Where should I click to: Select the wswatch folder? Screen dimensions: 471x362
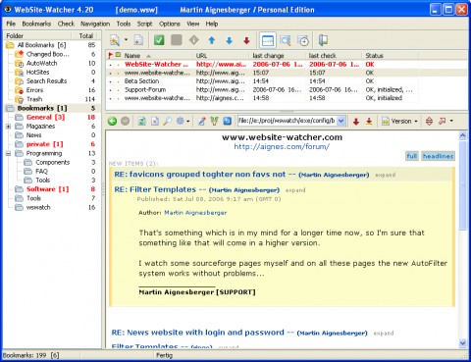(38, 207)
